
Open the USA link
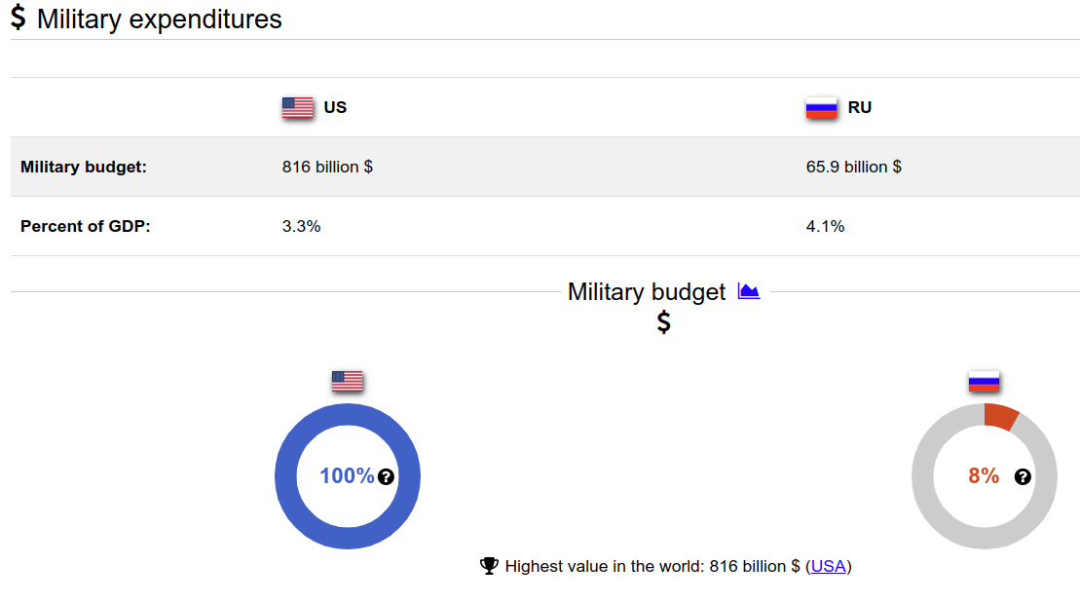click(828, 566)
